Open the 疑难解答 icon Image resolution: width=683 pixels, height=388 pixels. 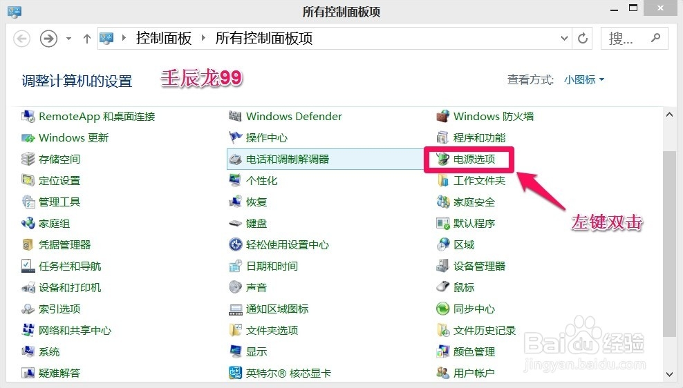click(28, 373)
